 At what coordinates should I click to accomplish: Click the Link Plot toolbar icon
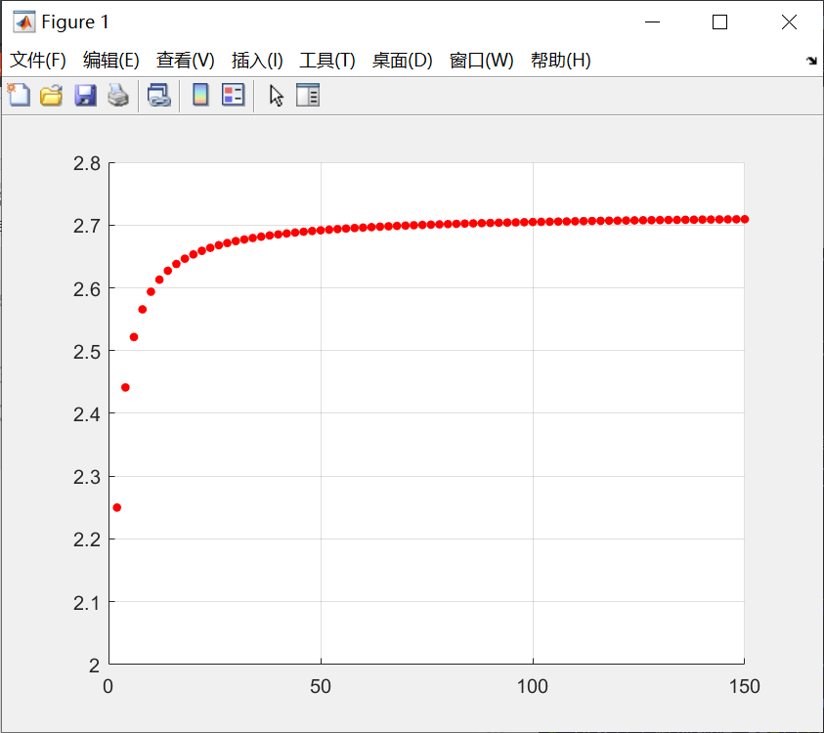point(158,95)
